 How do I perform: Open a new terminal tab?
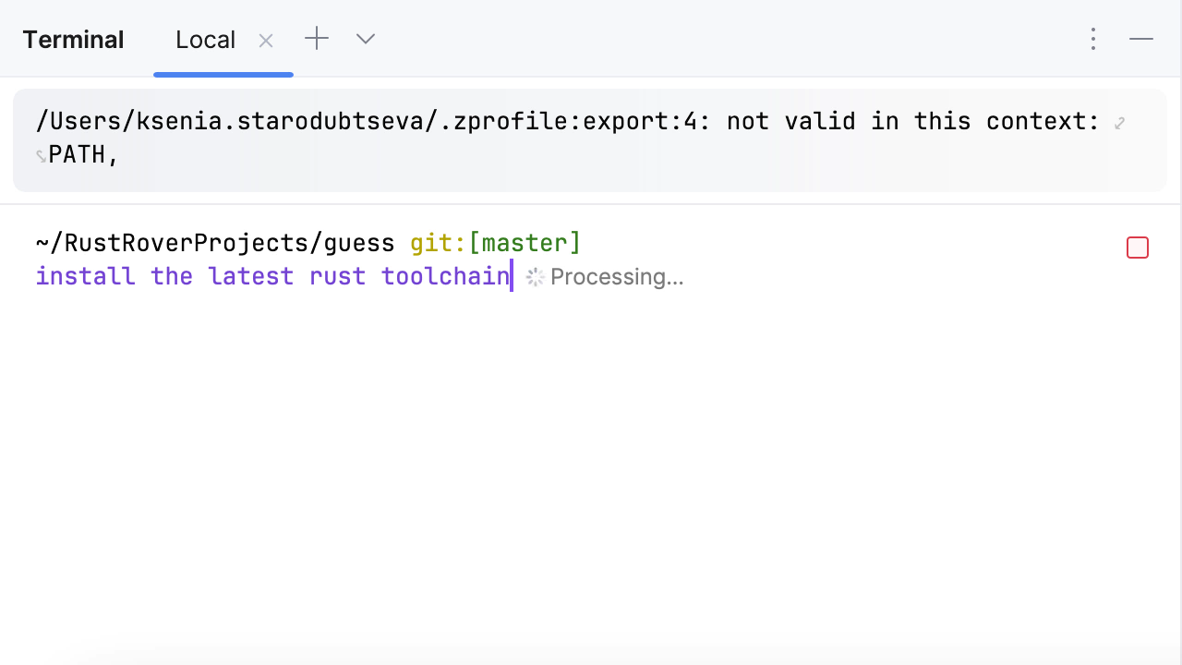coord(317,39)
